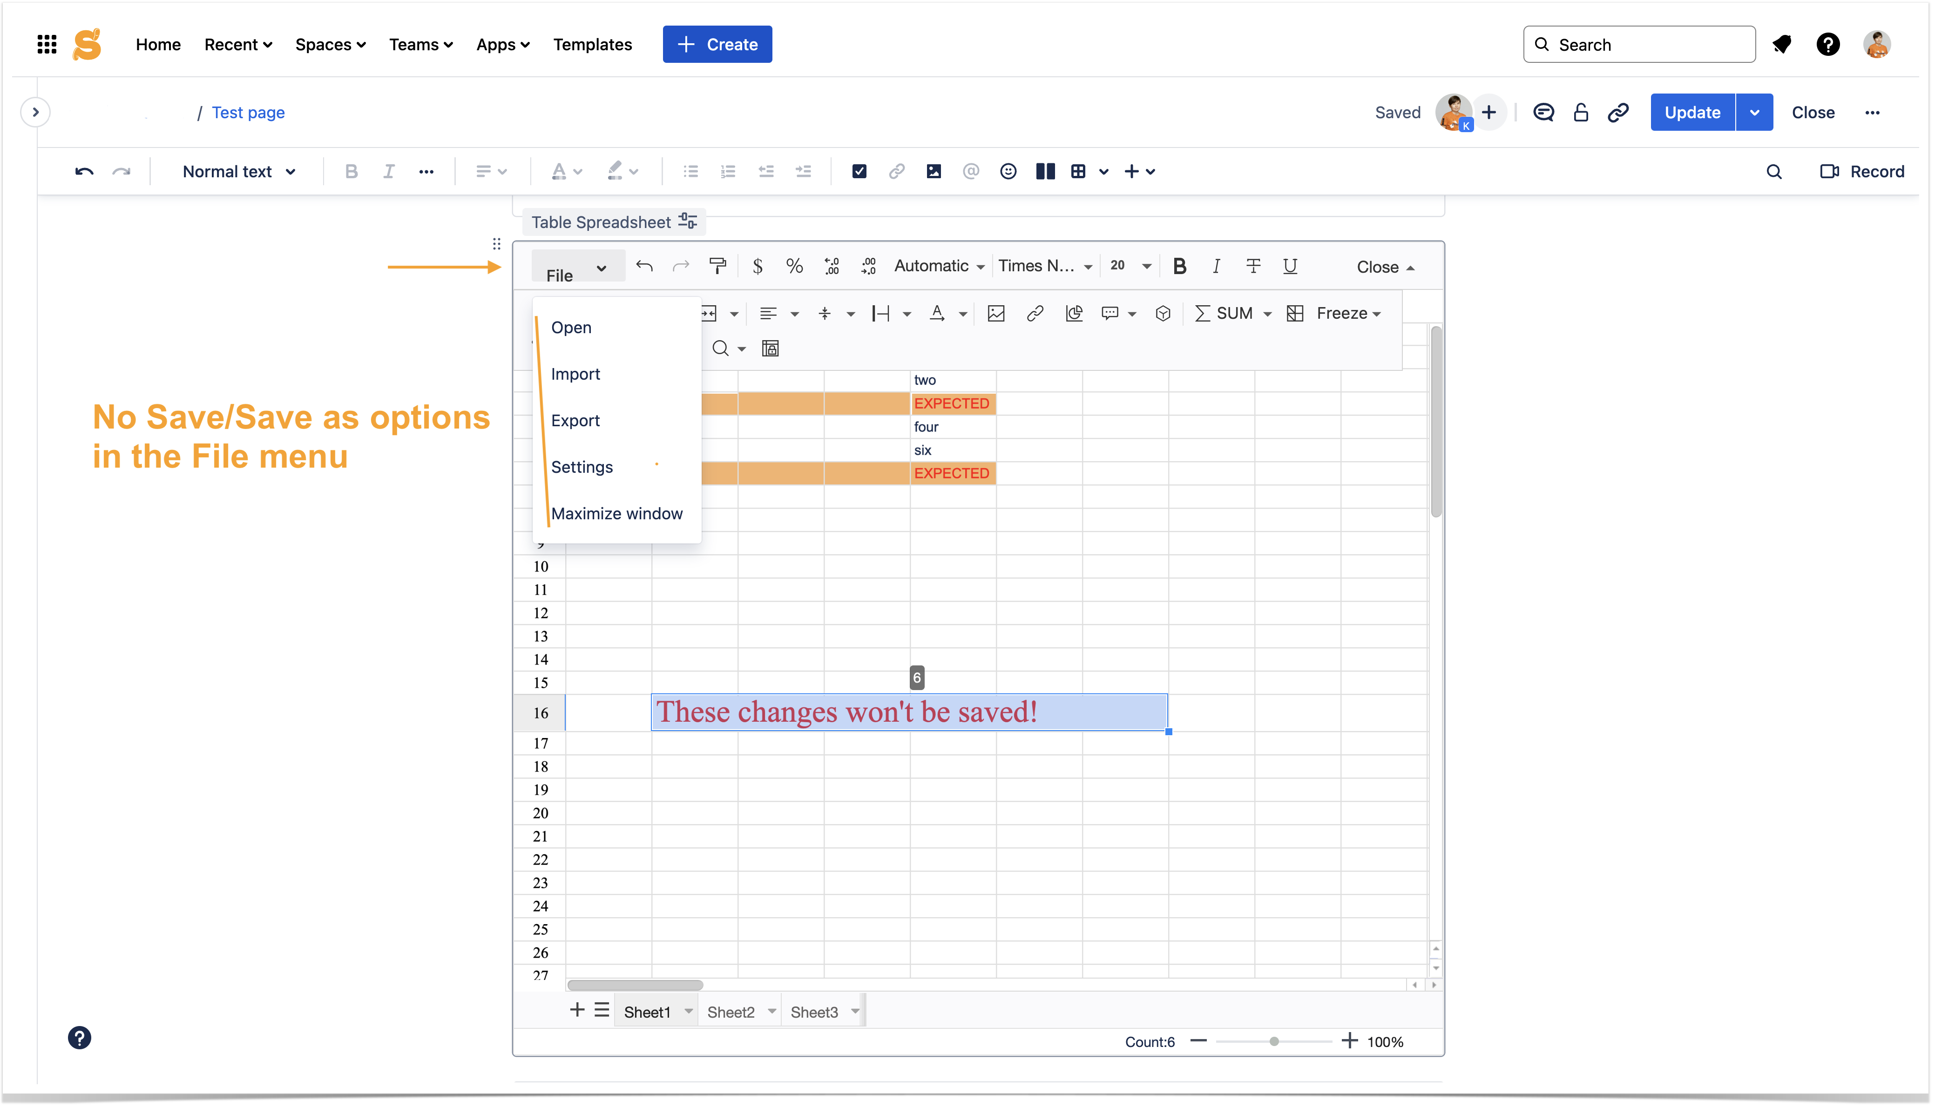Click the spreadsheet zoom slider handle
Image resolution: width=1935 pixels, height=1107 pixels.
click(x=1274, y=1041)
